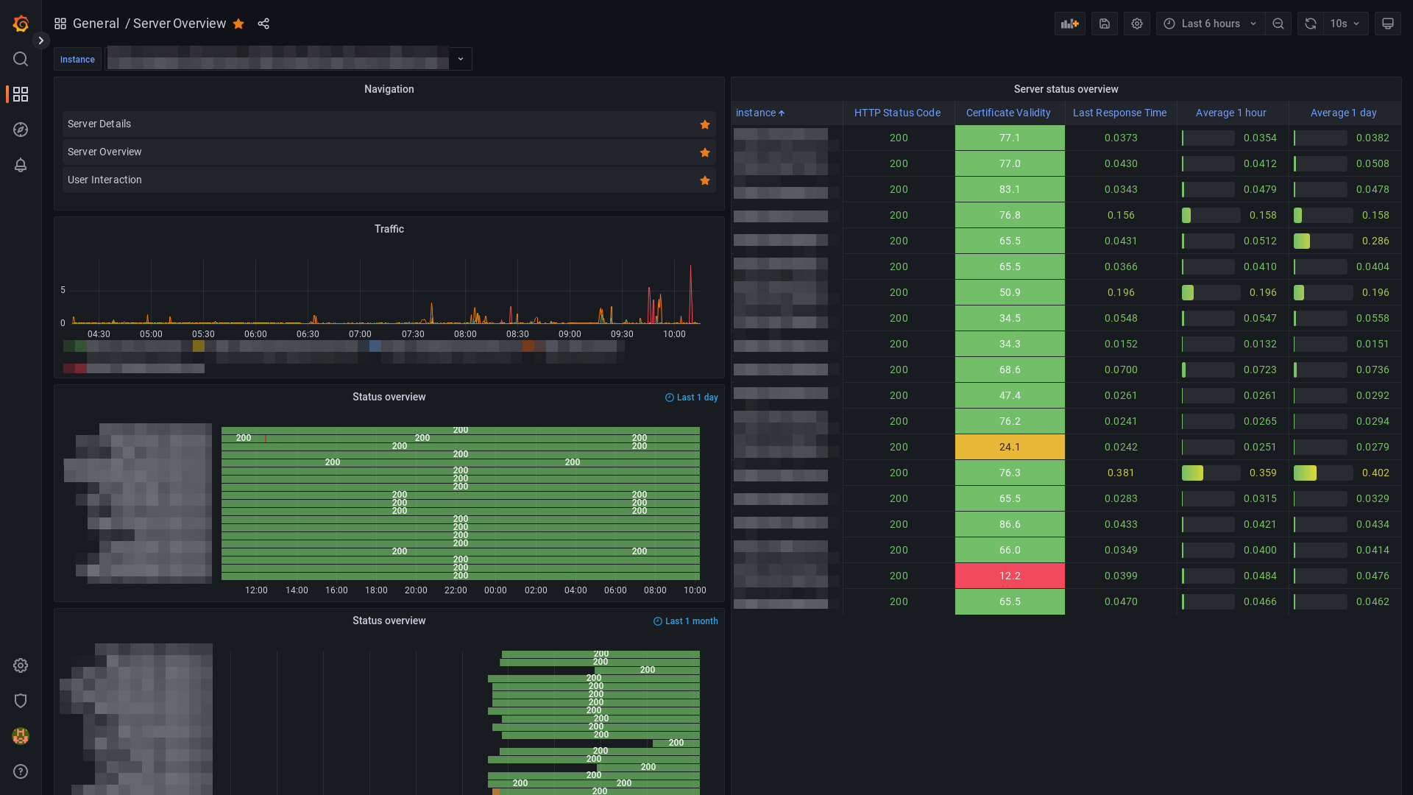
Task: Sort table by HTTP Status Code header
Action: pos(896,113)
